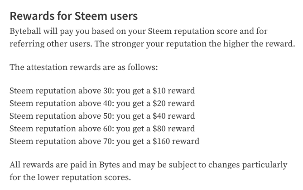The height and width of the screenshot is (190, 303).
Task: Click the line about $160 reward
Action: pyautogui.click(x=104, y=142)
